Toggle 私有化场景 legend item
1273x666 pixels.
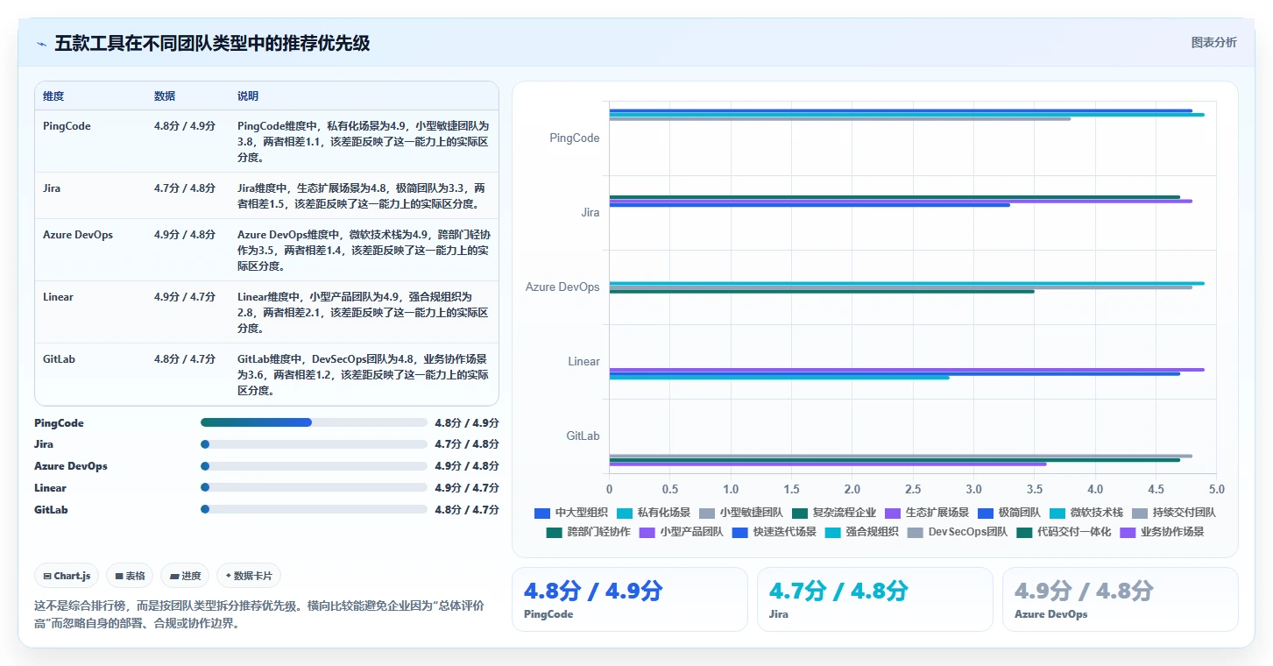pyautogui.click(x=653, y=513)
